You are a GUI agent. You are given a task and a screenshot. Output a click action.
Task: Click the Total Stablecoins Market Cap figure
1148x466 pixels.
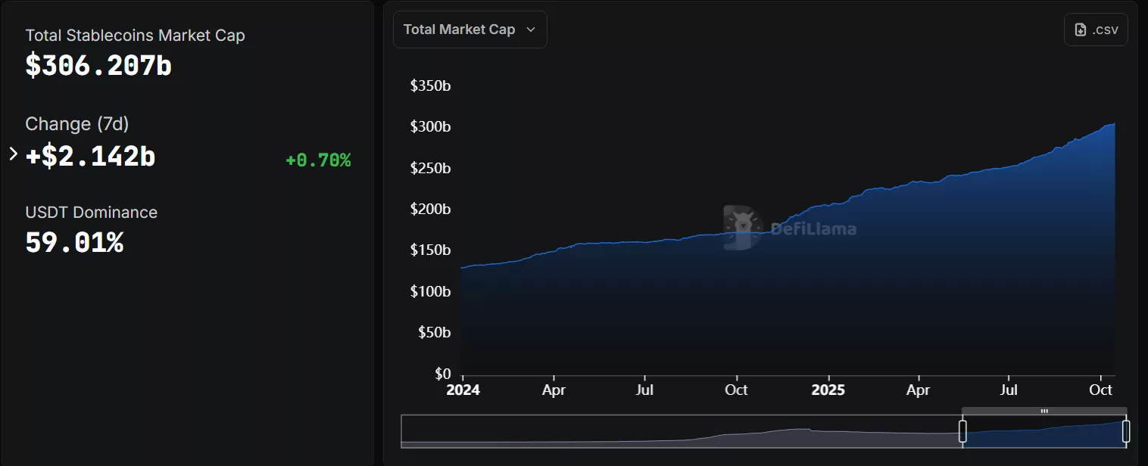pyautogui.click(x=98, y=66)
